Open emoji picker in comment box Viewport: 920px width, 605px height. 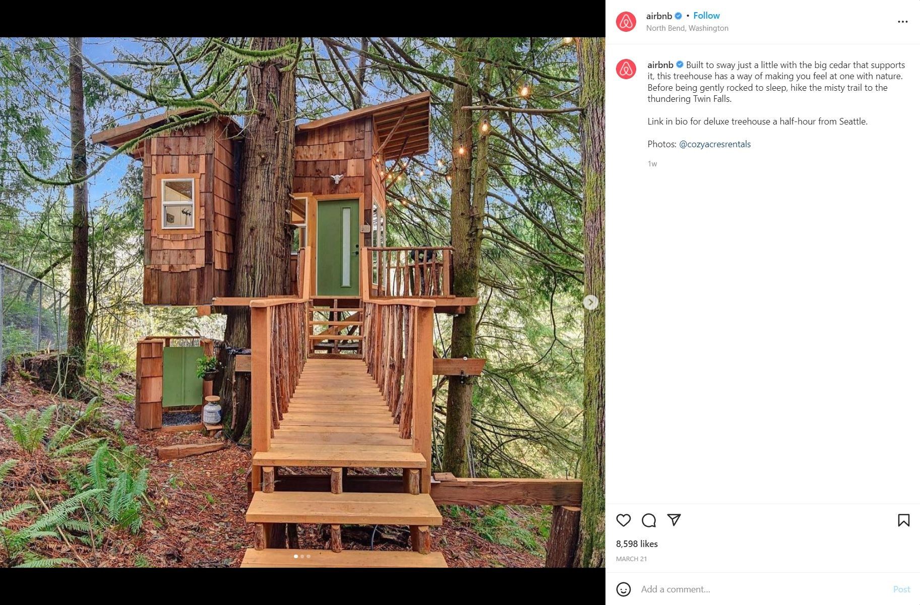click(x=624, y=589)
